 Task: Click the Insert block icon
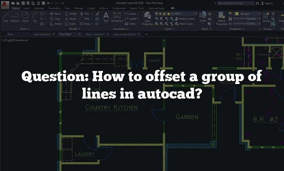pos(203,16)
